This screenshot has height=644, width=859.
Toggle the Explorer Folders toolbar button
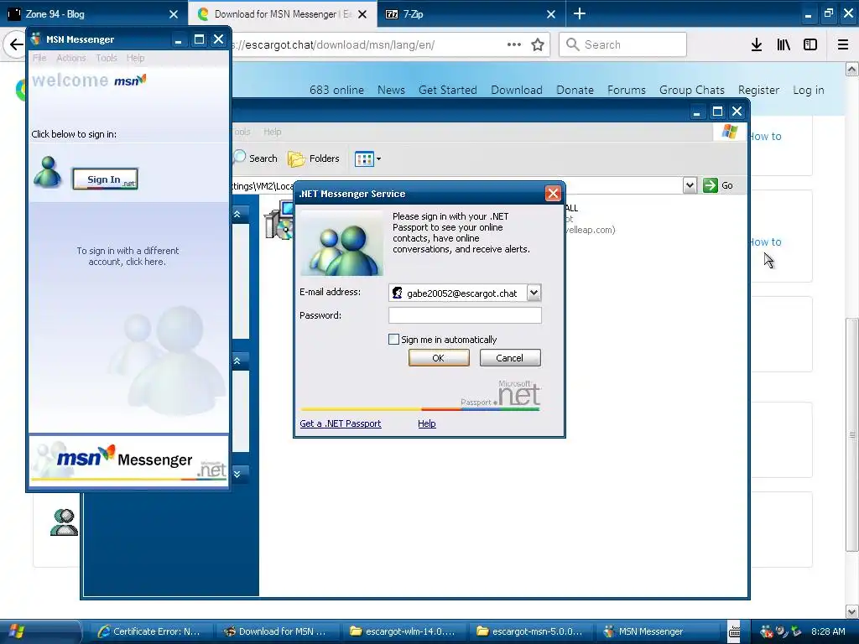[314, 158]
